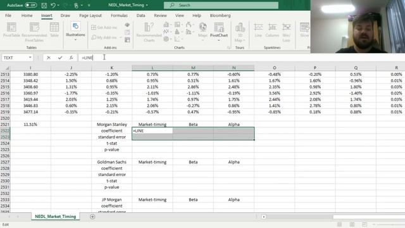Cancel the formula entry with X

(49, 58)
